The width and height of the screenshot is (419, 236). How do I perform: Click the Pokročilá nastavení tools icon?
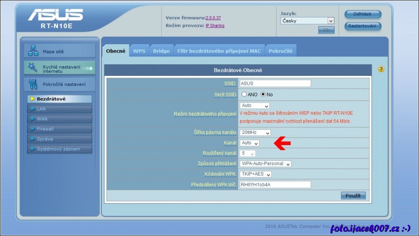[x=33, y=84]
